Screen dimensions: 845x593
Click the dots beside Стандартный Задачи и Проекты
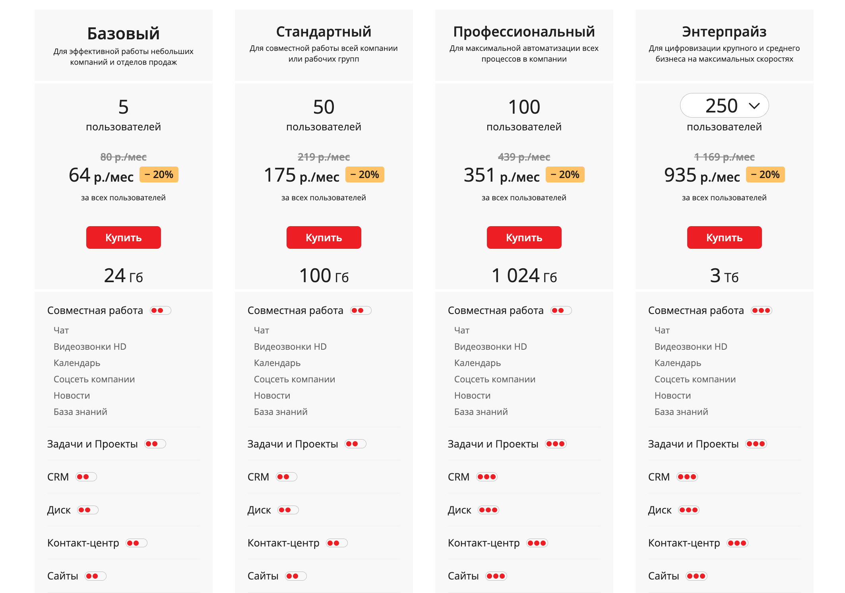tap(355, 444)
